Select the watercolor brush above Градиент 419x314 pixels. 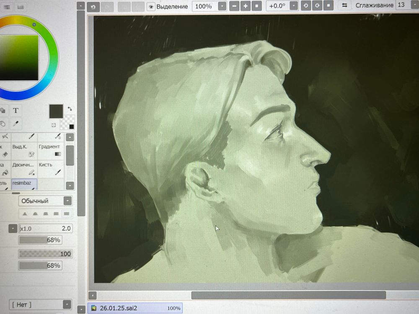pyautogui.click(x=51, y=137)
